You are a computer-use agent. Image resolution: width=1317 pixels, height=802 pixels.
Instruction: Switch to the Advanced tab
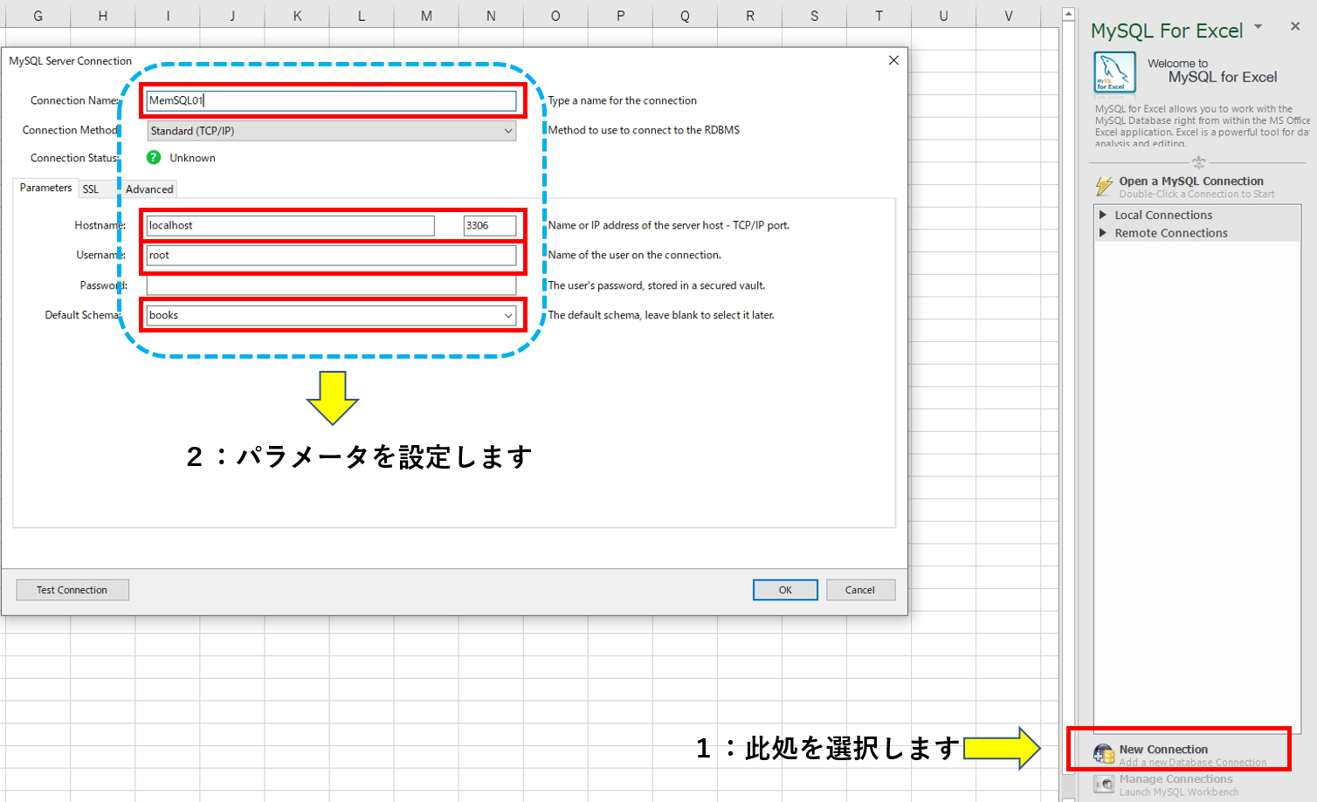click(149, 189)
